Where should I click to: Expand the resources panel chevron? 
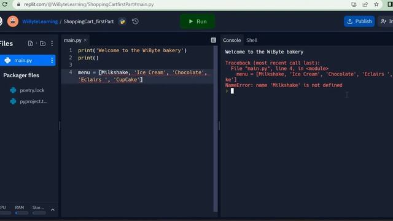click(53, 210)
